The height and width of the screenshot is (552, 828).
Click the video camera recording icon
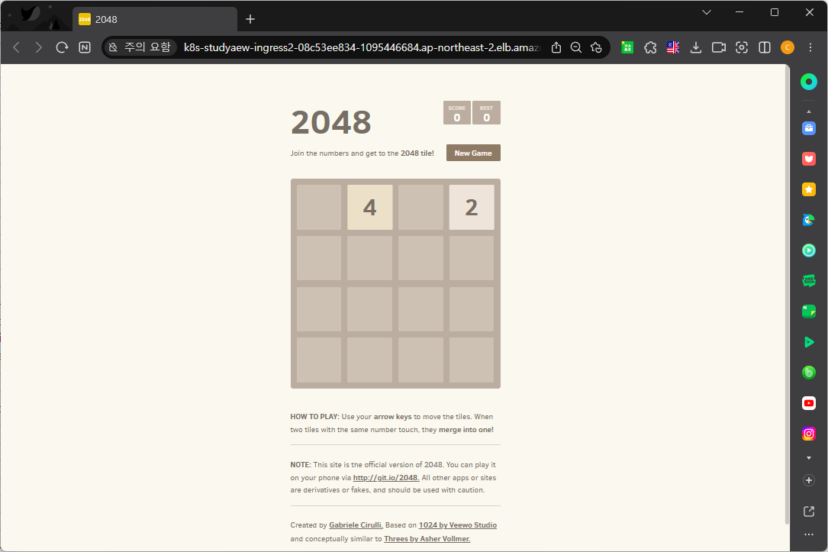tap(719, 47)
